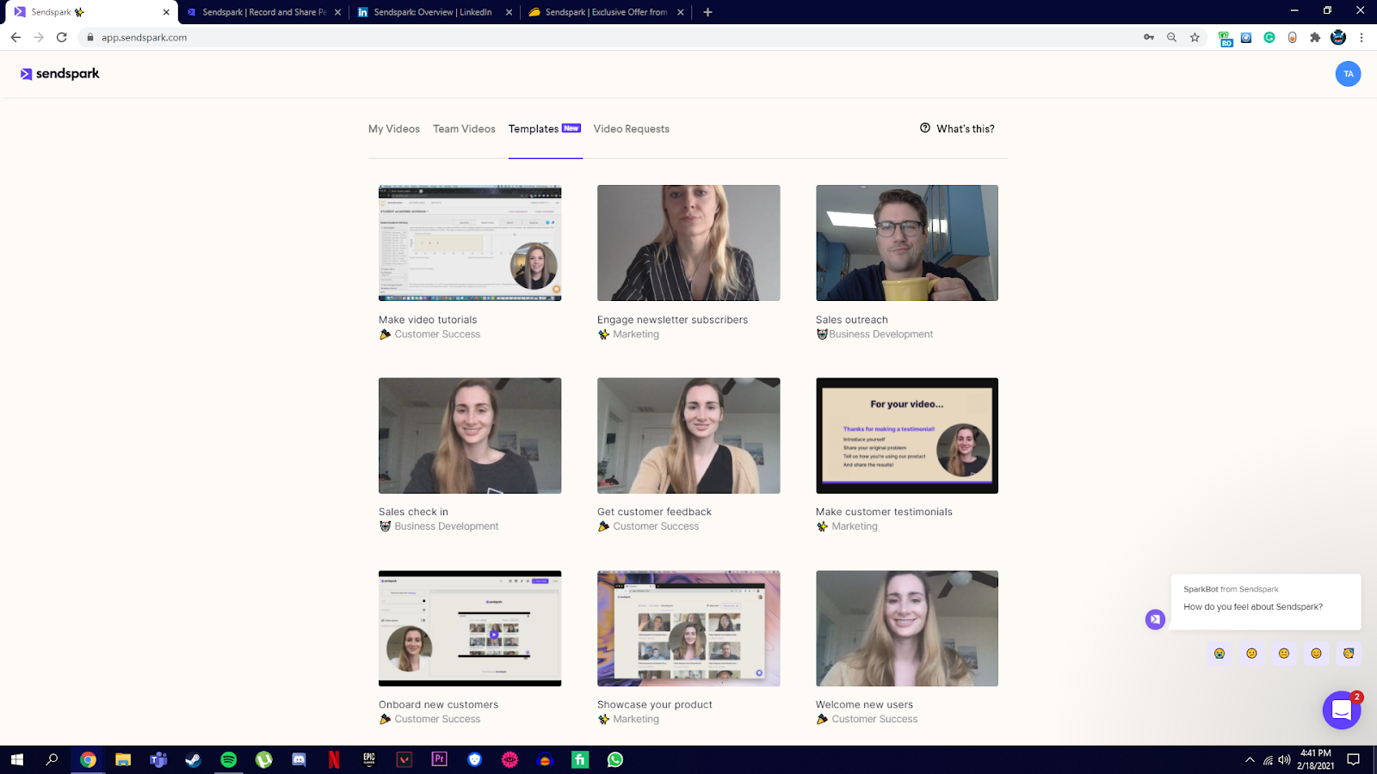Pick the neutral face emoji reaction
This screenshot has width=1377, height=774.
pos(1284,654)
